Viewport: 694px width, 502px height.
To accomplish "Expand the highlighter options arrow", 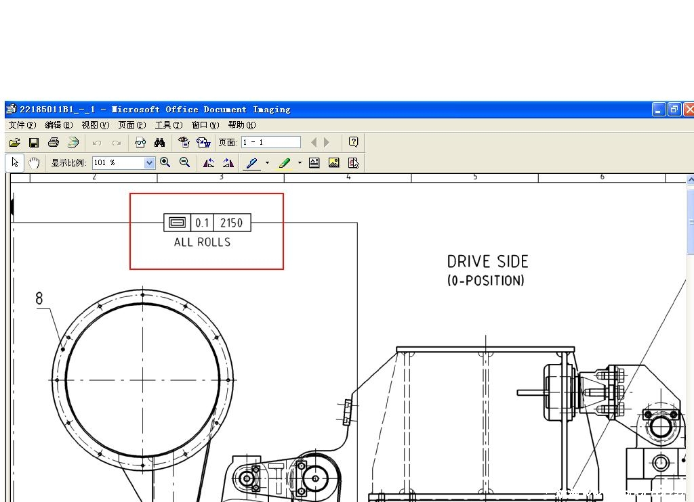I will (300, 162).
